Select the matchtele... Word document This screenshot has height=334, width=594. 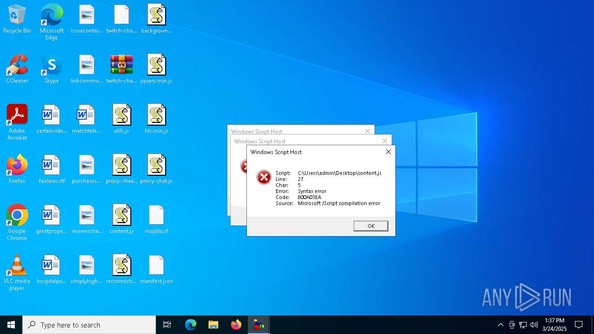(x=86, y=119)
